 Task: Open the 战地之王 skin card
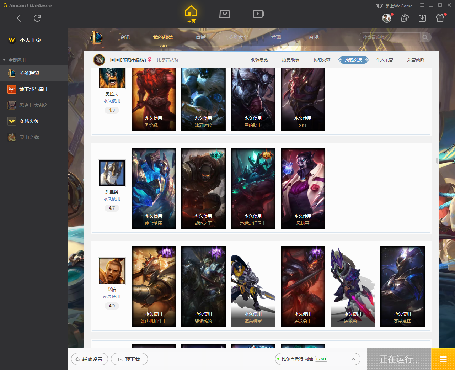[203, 189]
